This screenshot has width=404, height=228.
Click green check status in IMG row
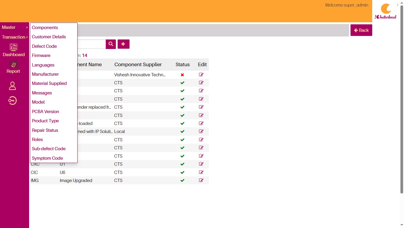[x=182, y=180]
